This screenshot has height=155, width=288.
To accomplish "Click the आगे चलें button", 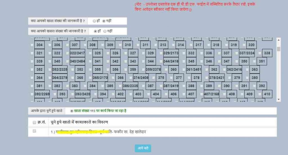I will (143, 148).
